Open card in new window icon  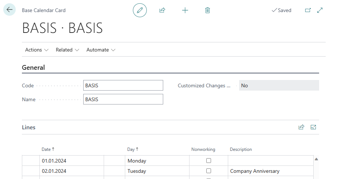click(308, 10)
